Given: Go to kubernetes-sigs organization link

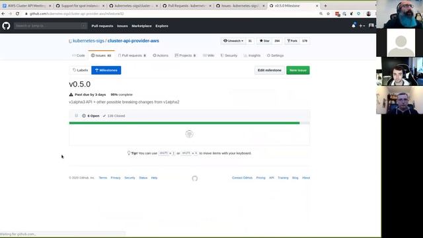Looking at the screenshot, I should [x=89, y=41].
